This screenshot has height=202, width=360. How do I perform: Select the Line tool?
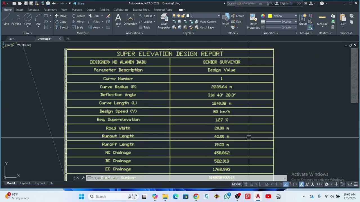point(6,20)
